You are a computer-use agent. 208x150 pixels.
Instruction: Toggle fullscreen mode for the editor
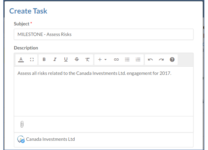pos(32,60)
